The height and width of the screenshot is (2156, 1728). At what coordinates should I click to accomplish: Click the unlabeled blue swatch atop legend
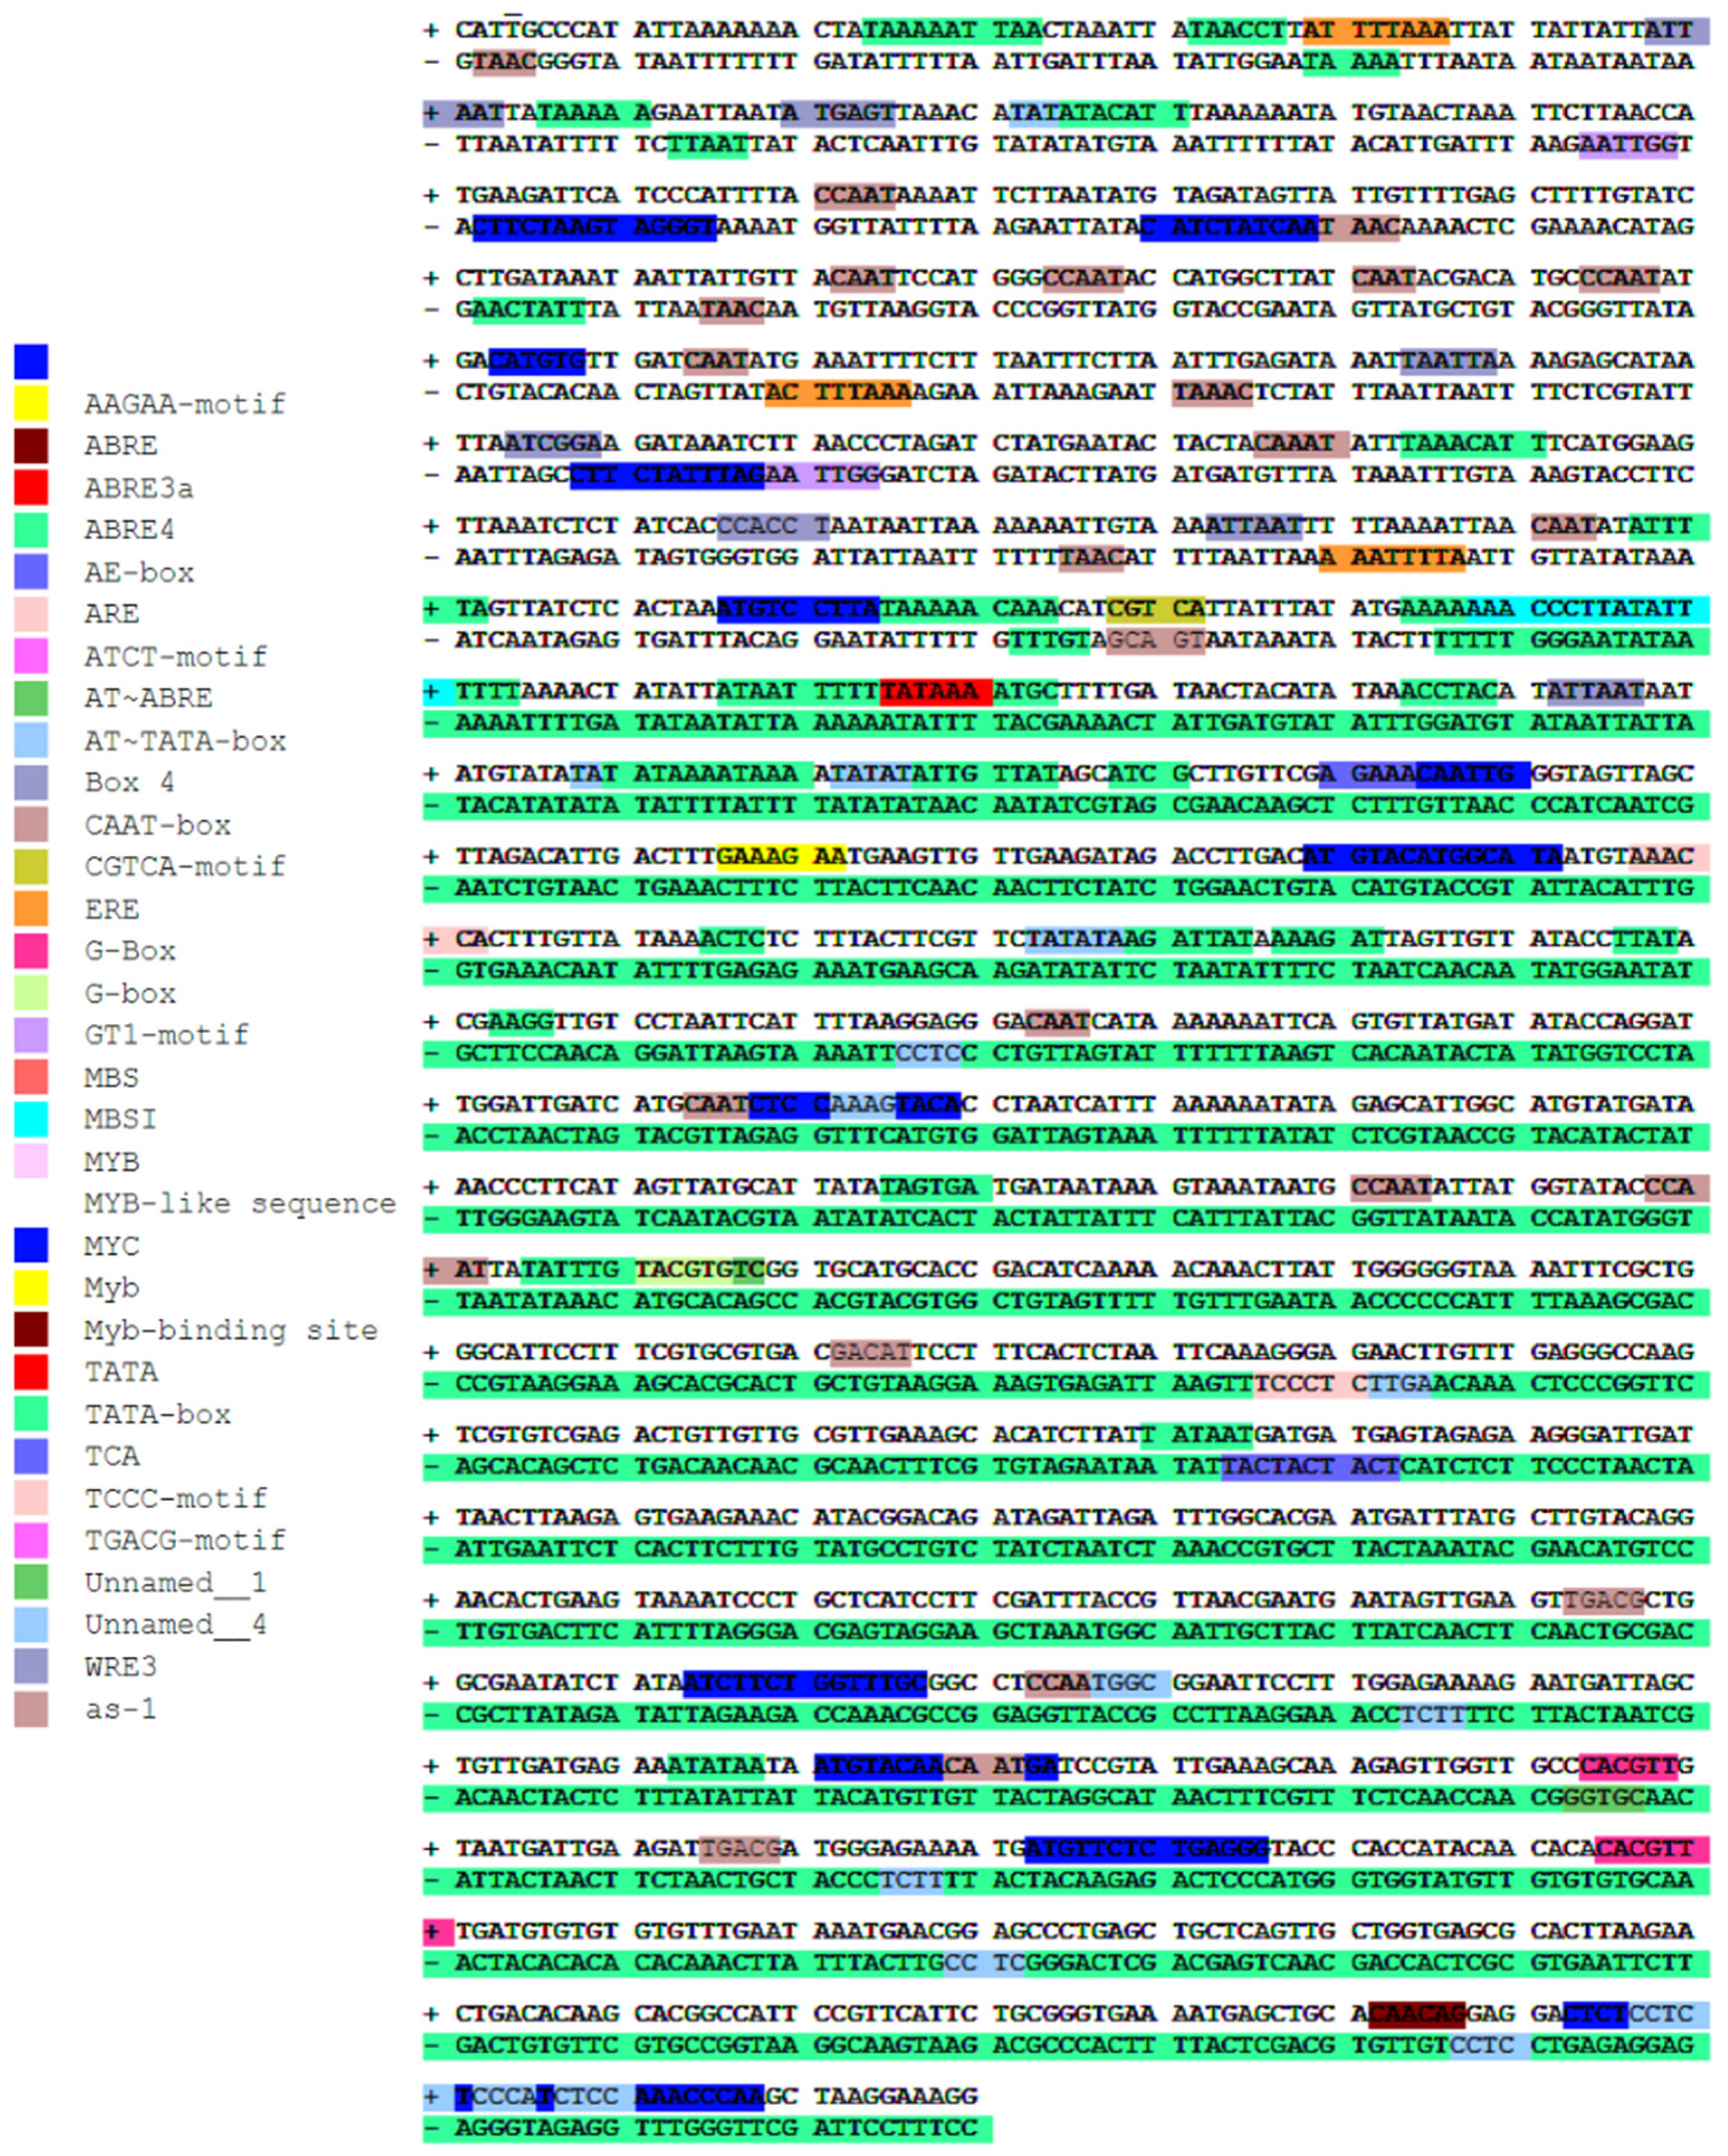pyautogui.click(x=31, y=361)
